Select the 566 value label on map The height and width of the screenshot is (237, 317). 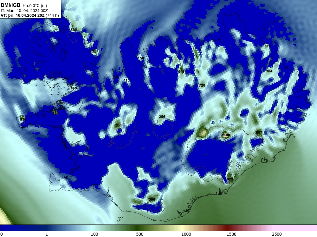(x=118, y=125)
